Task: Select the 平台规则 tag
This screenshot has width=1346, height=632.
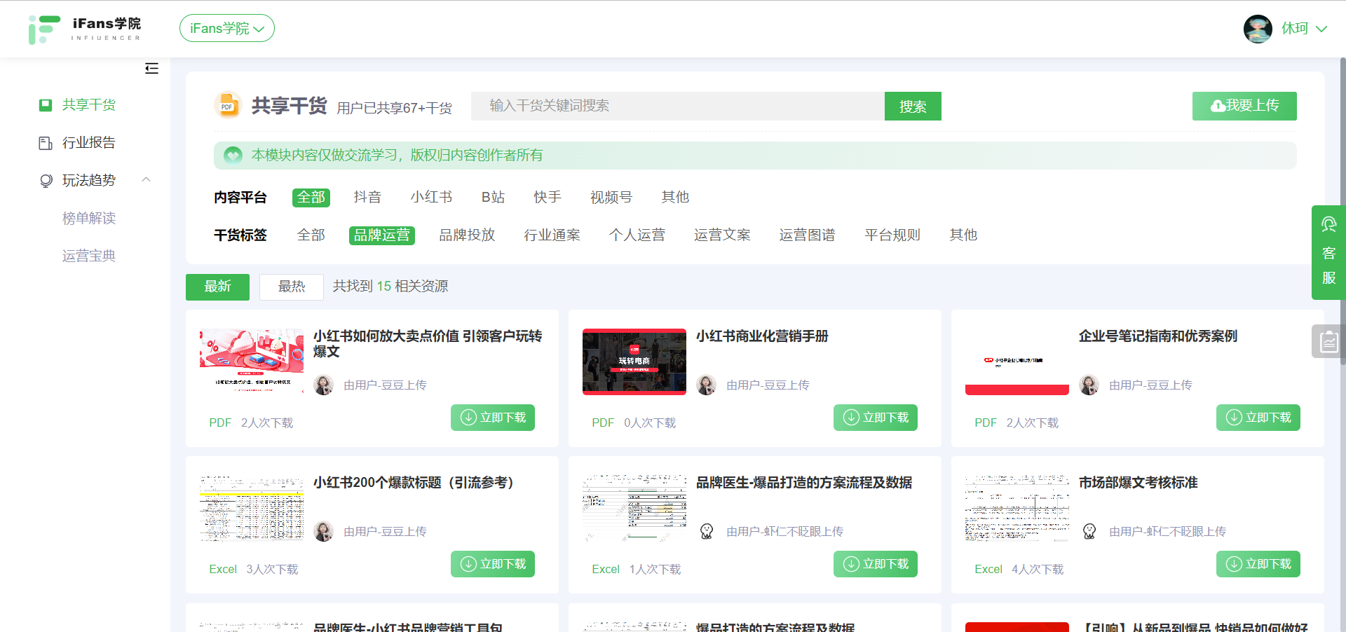Action: [892, 235]
